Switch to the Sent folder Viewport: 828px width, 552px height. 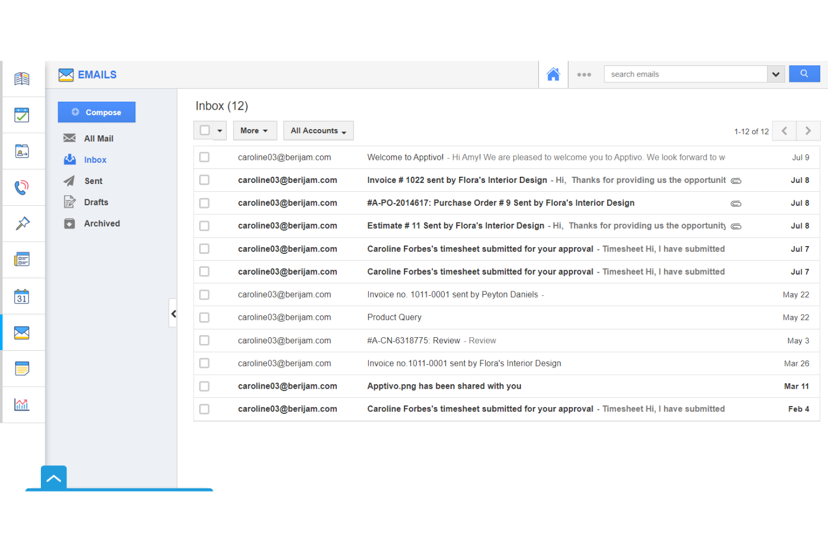tap(92, 181)
